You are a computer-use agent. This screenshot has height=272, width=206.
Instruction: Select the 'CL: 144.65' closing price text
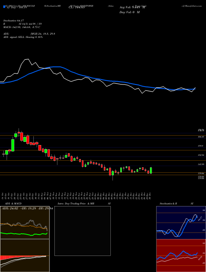(76, 7)
